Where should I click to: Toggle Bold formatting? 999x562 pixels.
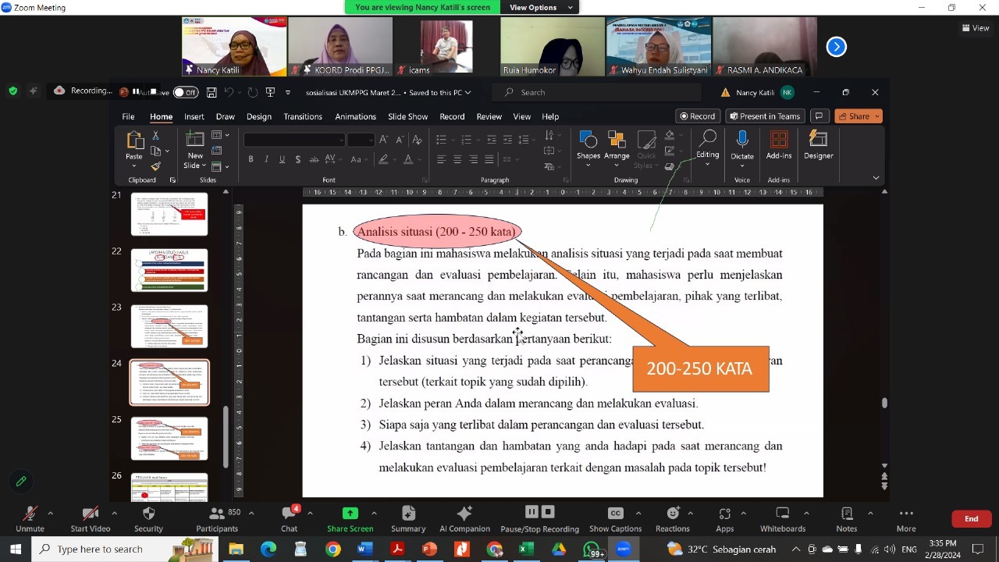pyautogui.click(x=251, y=159)
